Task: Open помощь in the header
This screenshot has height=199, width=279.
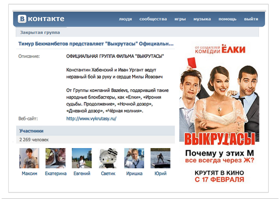Action: point(228,19)
